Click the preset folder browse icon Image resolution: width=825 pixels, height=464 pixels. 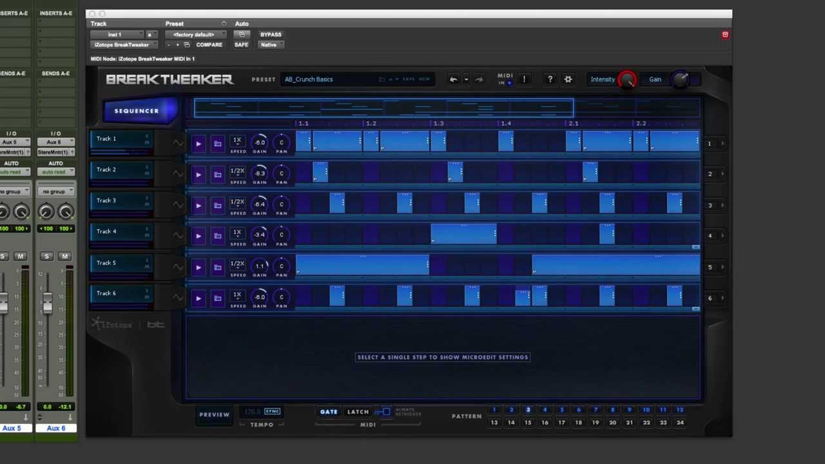point(382,79)
